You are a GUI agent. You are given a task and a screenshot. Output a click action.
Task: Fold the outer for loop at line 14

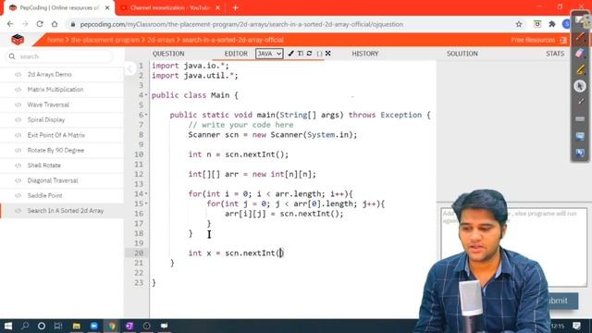click(146, 193)
